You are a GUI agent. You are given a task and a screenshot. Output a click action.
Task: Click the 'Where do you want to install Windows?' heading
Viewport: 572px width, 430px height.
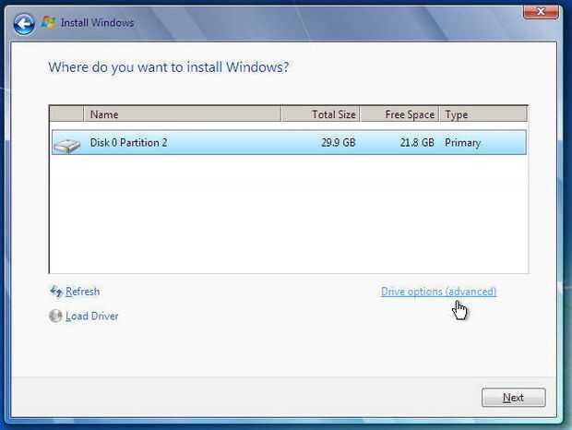click(x=169, y=67)
